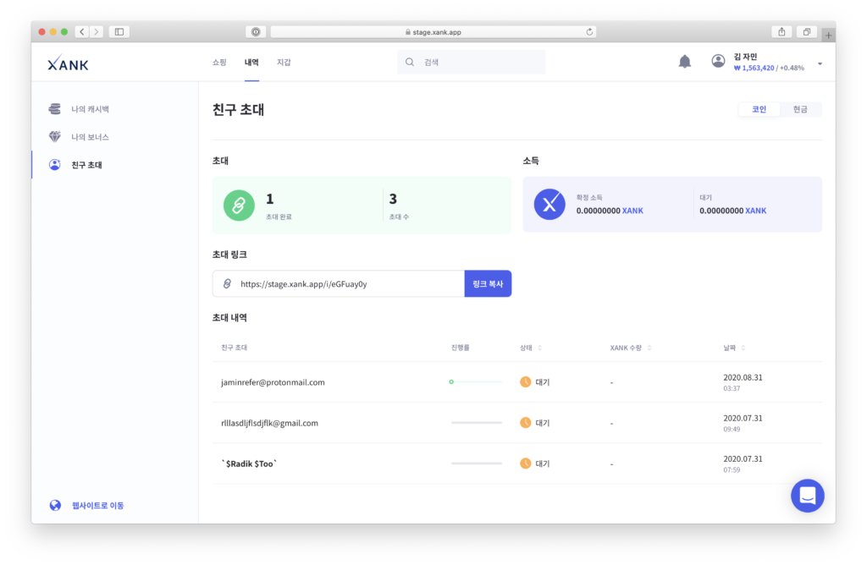Image resolution: width=867 pixels, height=565 pixels.
Task: Click jaminrefer@protonmail.com email
Action: (x=273, y=382)
